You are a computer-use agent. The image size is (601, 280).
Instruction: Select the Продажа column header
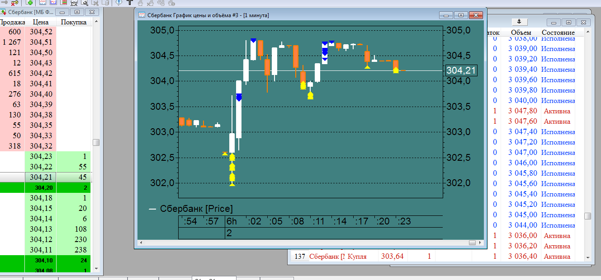13,22
